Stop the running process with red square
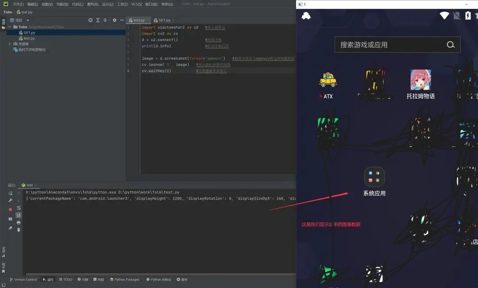Viewport: 478px width, 288px height. pyautogui.click(x=10, y=209)
